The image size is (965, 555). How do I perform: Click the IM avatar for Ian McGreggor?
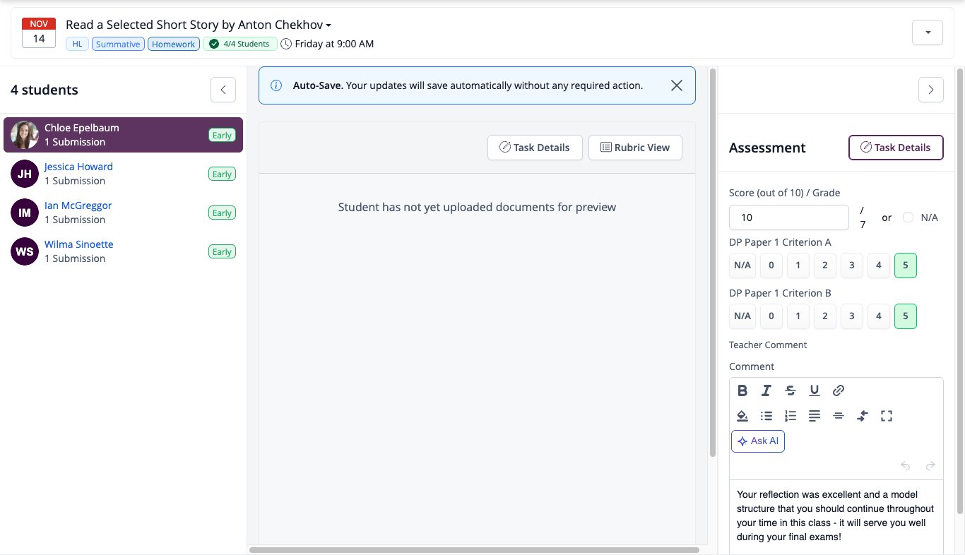click(25, 213)
